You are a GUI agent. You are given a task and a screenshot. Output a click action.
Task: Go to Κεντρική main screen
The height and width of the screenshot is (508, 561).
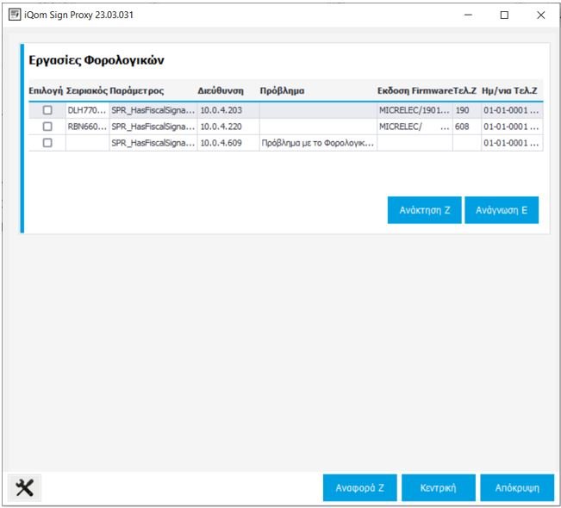(x=439, y=487)
